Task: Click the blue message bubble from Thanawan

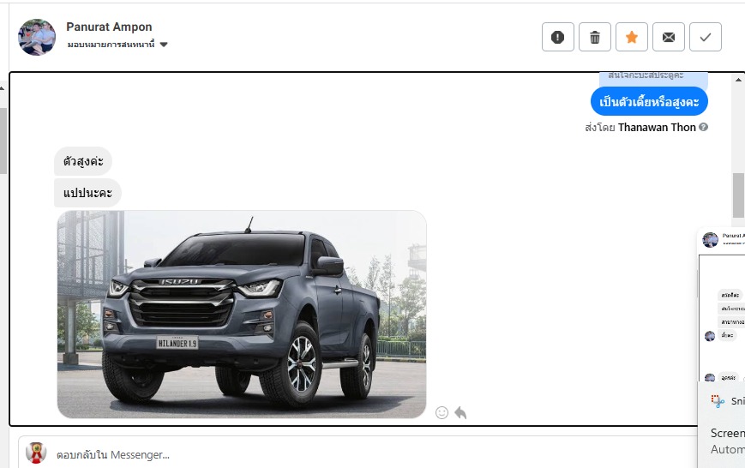Action: pyautogui.click(x=649, y=101)
